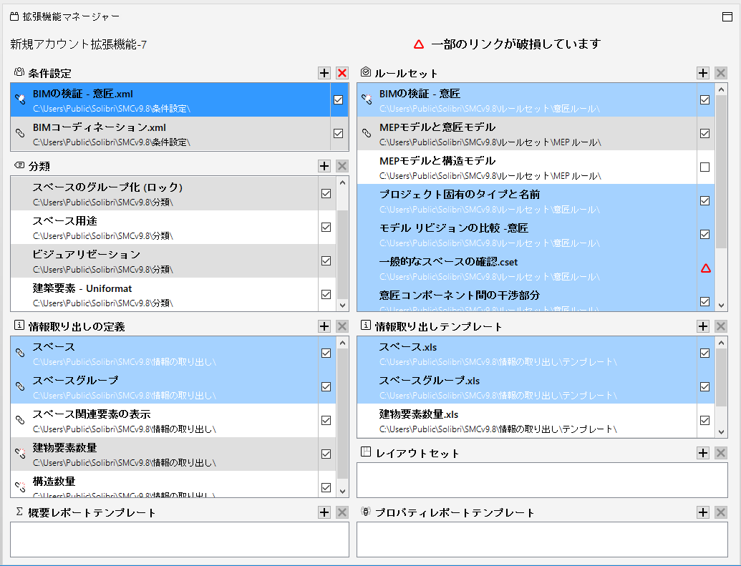Add a new ルールセット with plus button

[703, 73]
